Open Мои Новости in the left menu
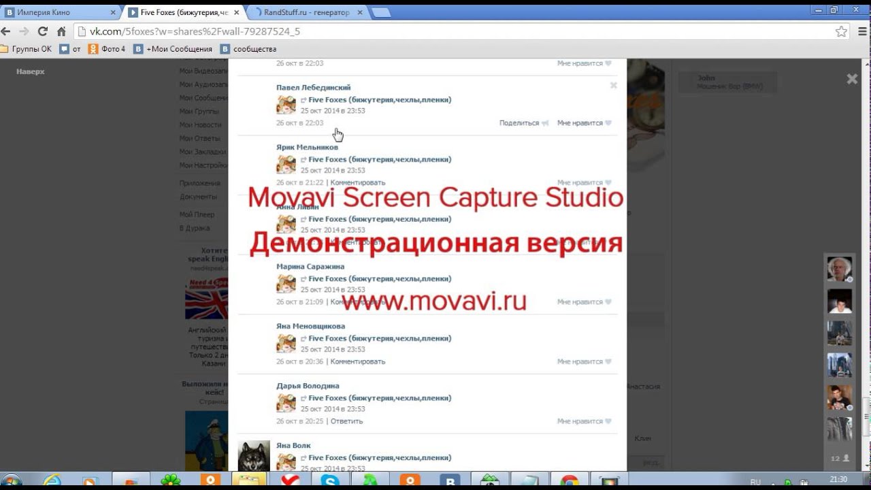 201,125
